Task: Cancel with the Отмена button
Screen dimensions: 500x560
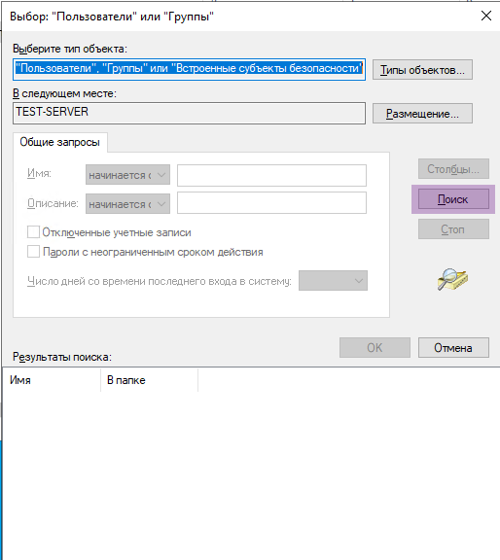Action: (453, 347)
